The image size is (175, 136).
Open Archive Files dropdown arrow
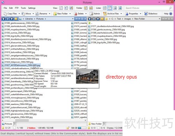point(121,14)
